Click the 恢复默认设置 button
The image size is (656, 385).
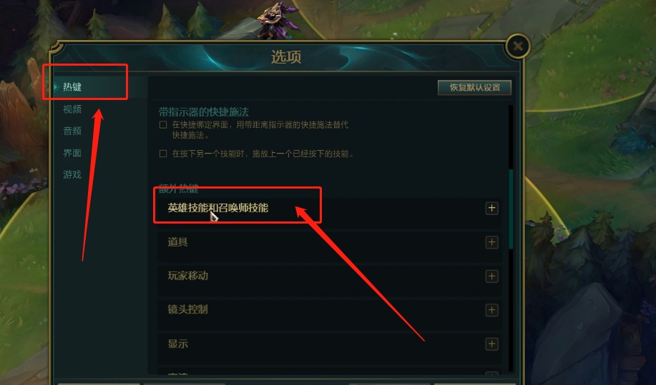click(x=474, y=87)
